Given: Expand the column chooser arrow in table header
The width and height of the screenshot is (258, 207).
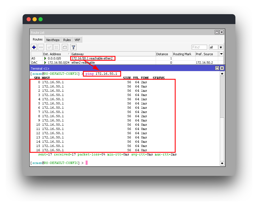Looking at the screenshot, I should tap(221, 54).
